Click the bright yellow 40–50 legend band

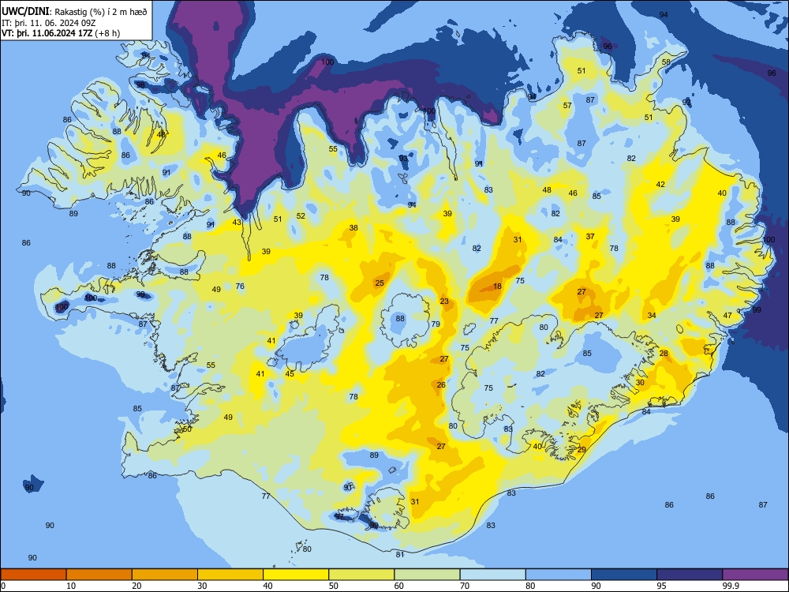(296, 575)
